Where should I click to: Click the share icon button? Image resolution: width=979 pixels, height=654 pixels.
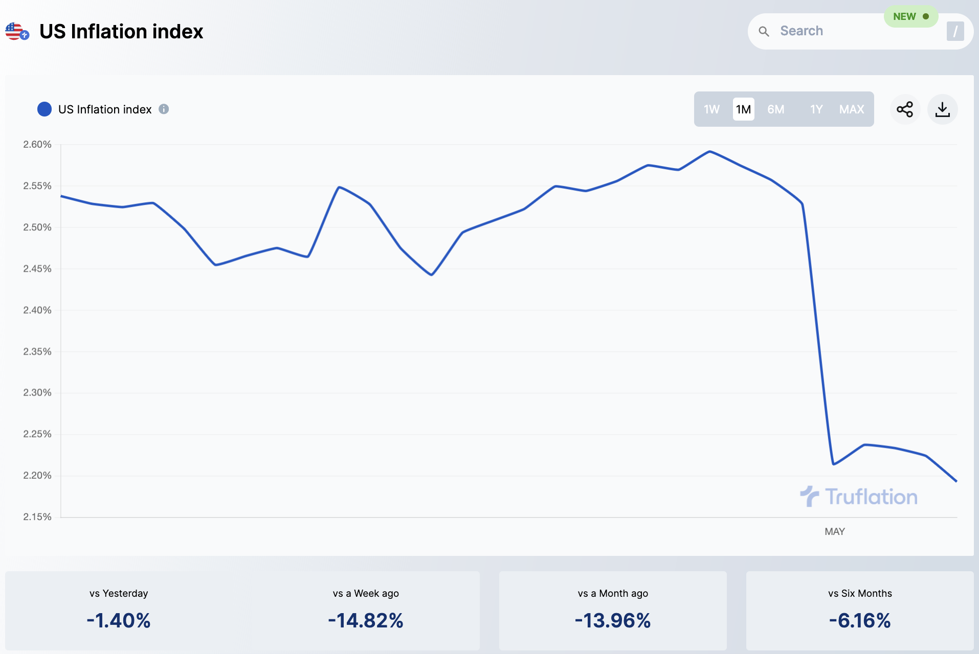click(x=905, y=109)
